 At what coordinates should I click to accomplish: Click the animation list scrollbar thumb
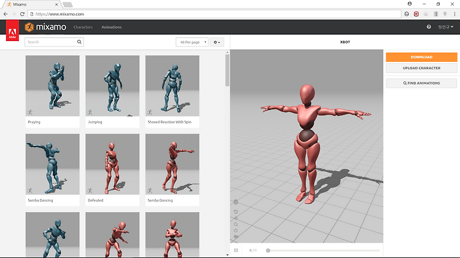(228, 70)
